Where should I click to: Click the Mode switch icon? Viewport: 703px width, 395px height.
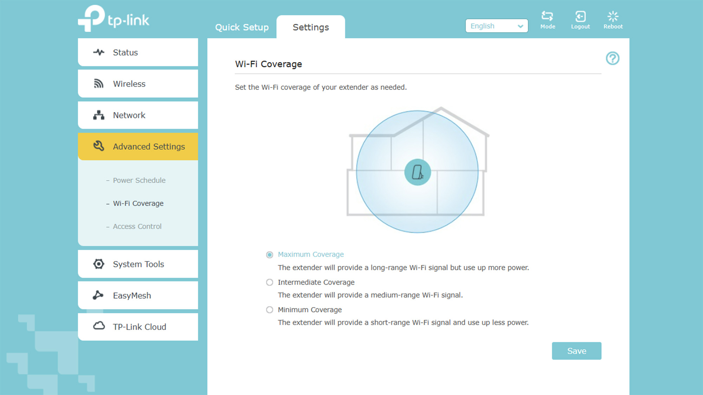(x=547, y=17)
